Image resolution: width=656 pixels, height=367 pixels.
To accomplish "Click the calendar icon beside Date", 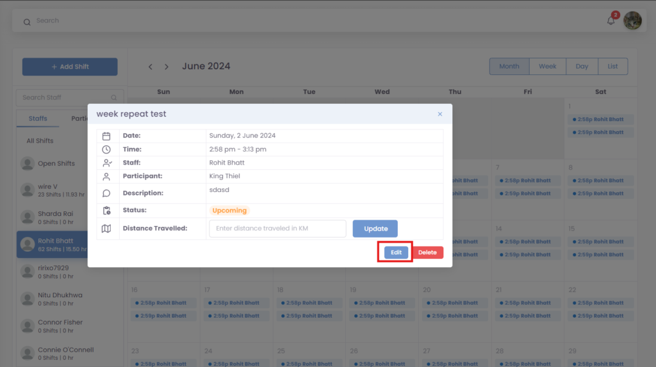I will [x=106, y=136].
